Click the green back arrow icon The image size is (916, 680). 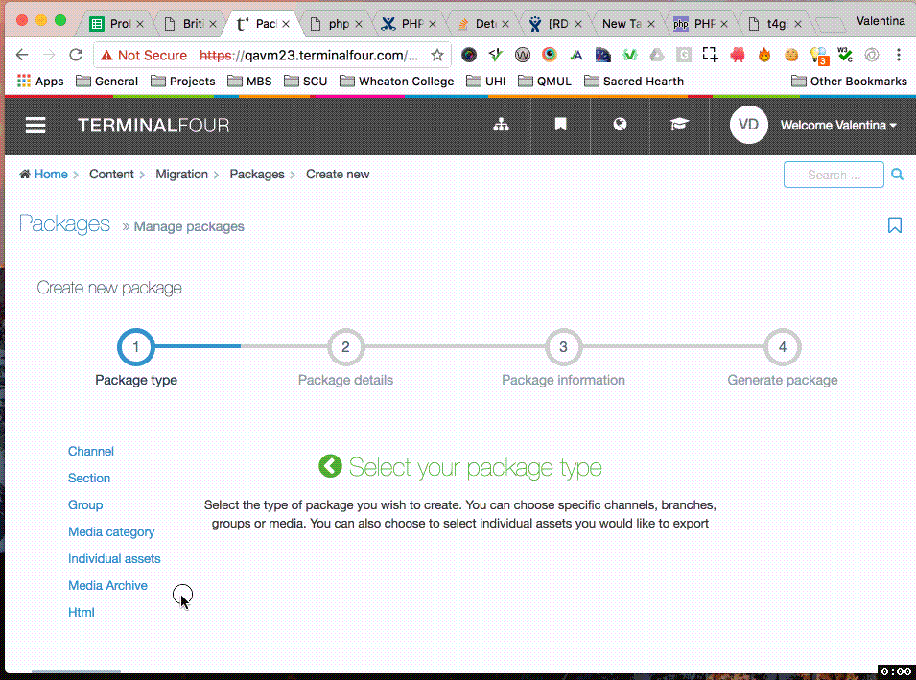[x=330, y=467]
